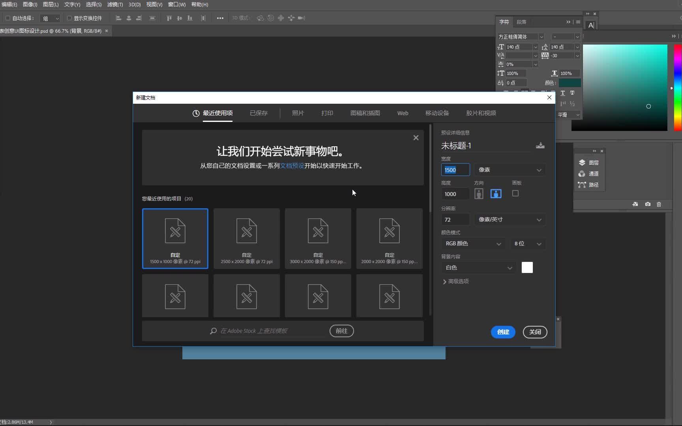
Task: Open the 像素 width unit dropdown
Action: (510, 170)
